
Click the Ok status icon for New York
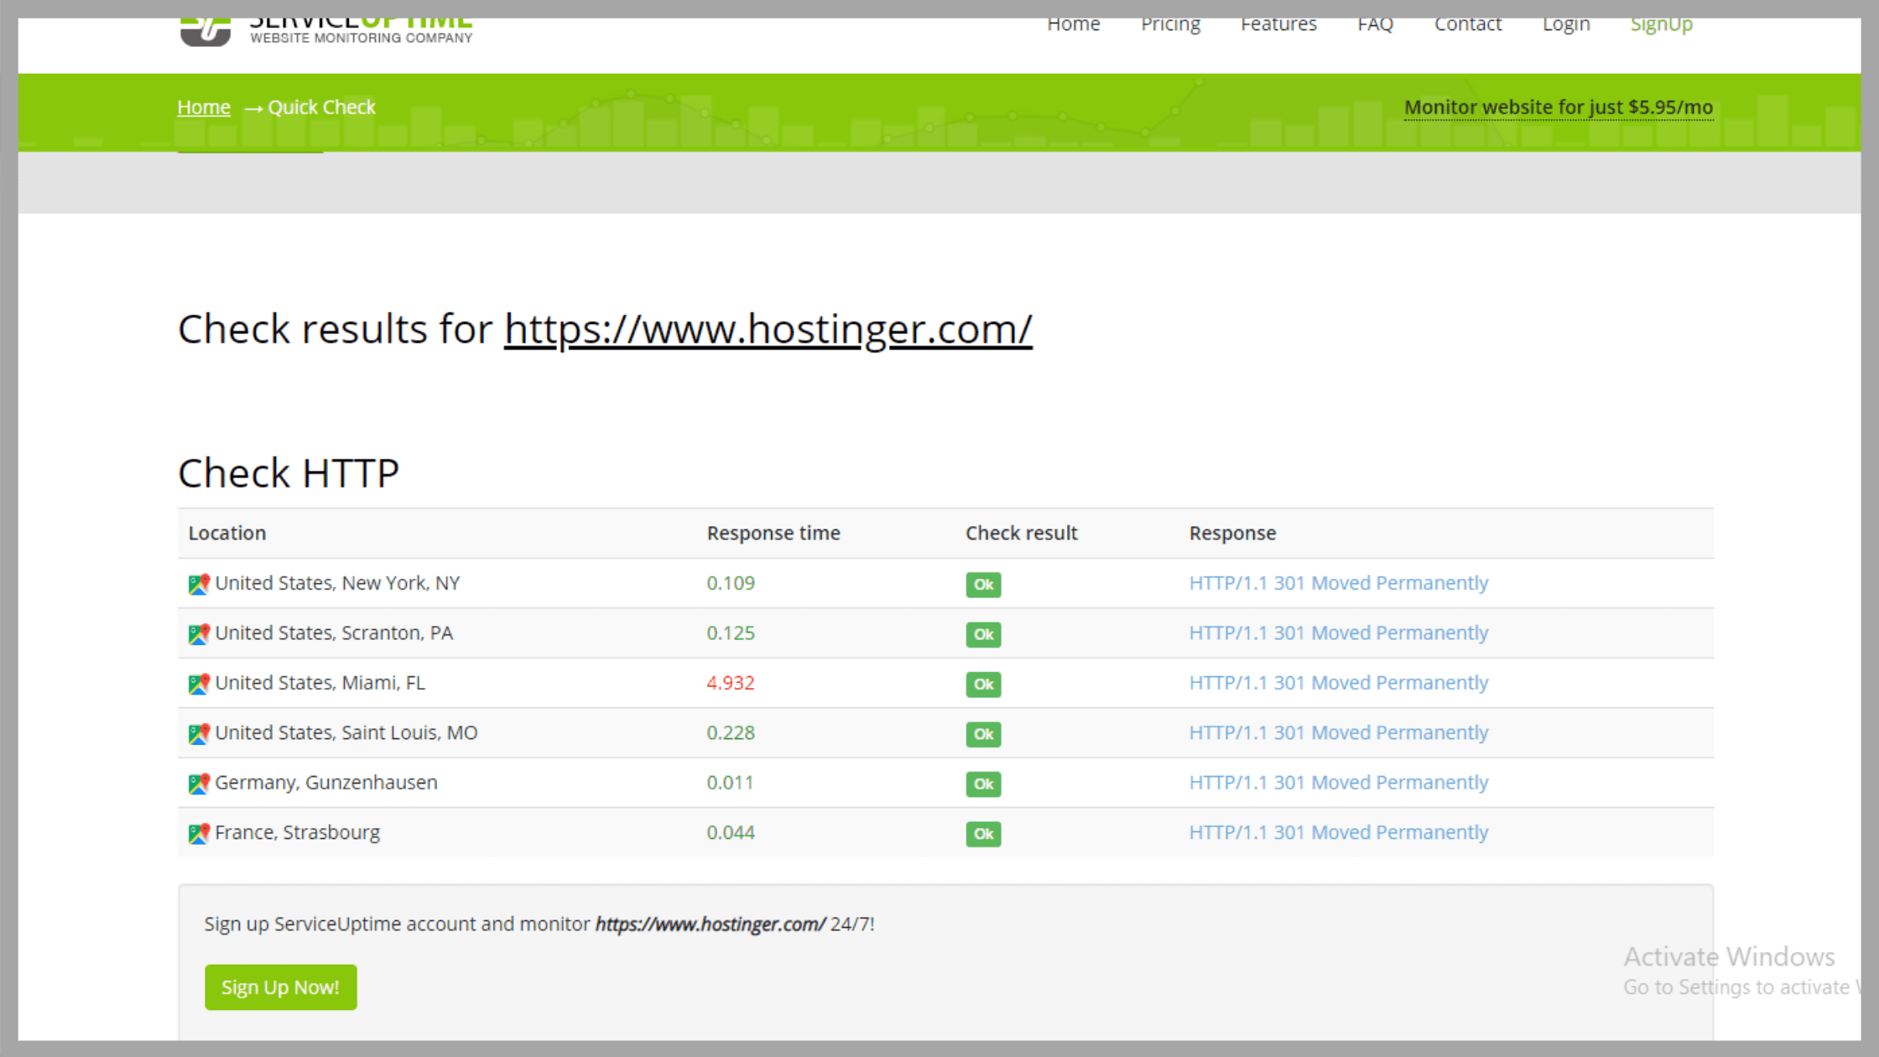[982, 583]
